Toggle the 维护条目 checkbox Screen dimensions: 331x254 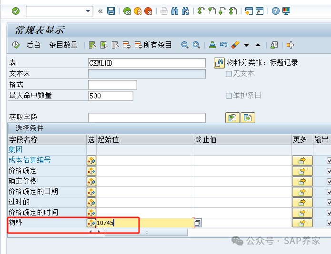pyautogui.click(x=229, y=96)
